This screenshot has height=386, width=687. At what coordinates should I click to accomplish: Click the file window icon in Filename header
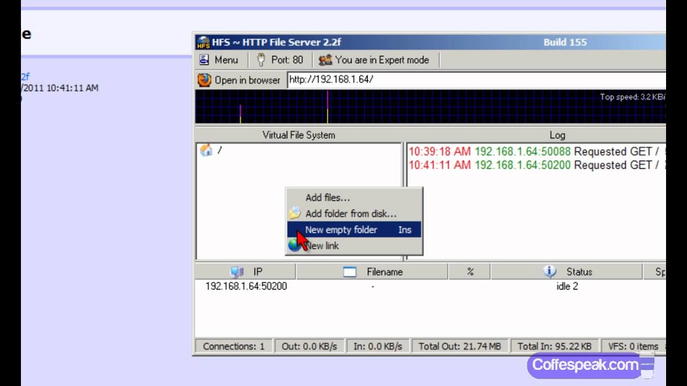click(x=350, y=272)
